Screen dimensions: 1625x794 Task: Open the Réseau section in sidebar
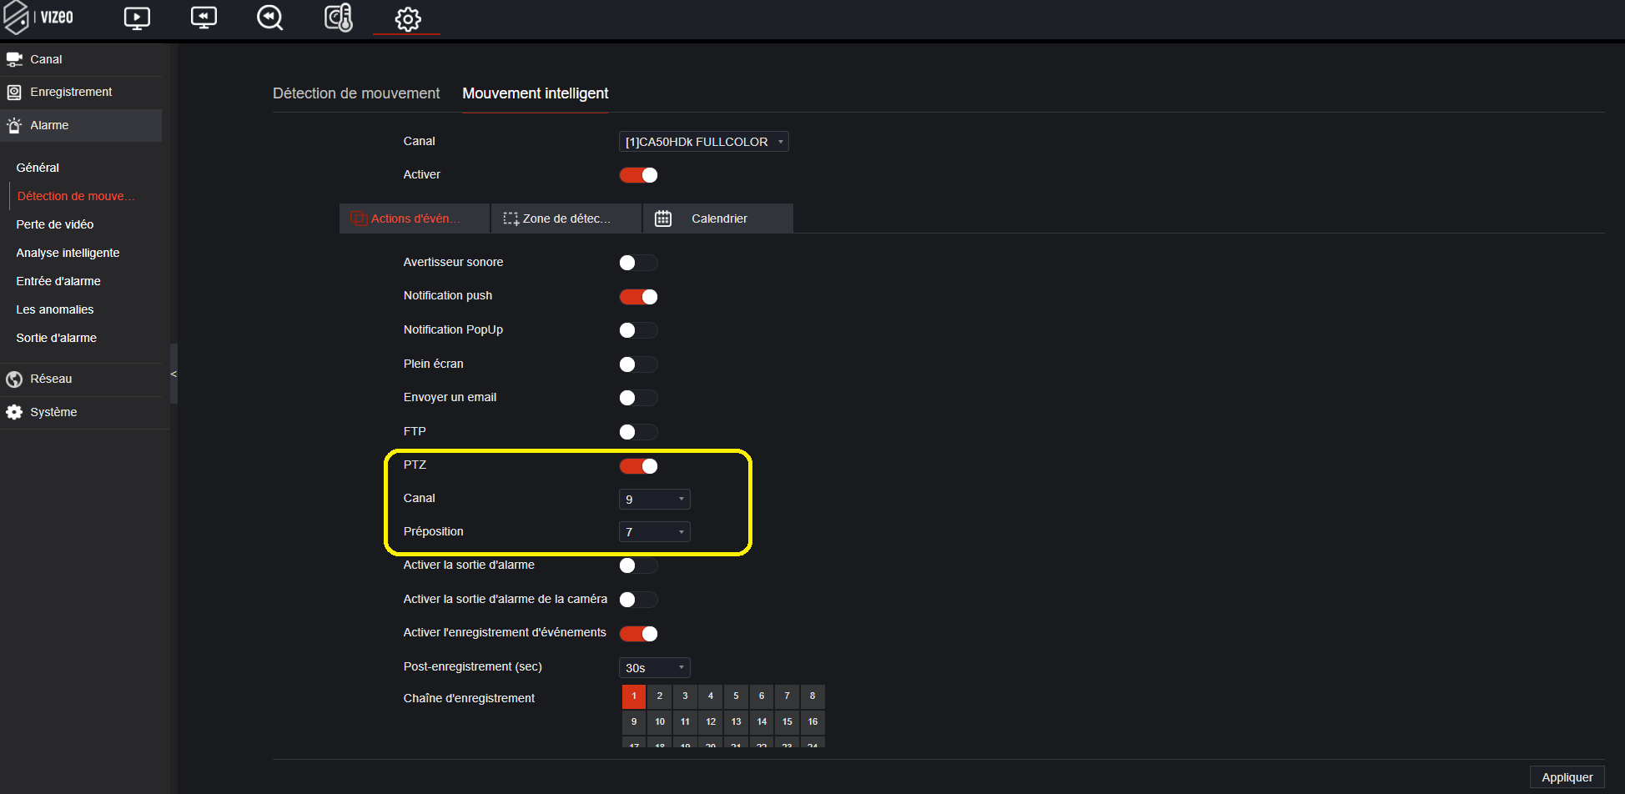coord(51,379)
